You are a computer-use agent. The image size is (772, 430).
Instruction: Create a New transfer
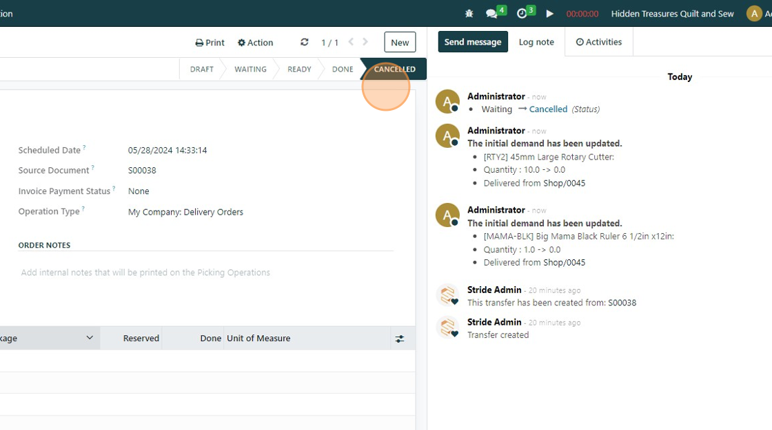click(x=400, y=42)
